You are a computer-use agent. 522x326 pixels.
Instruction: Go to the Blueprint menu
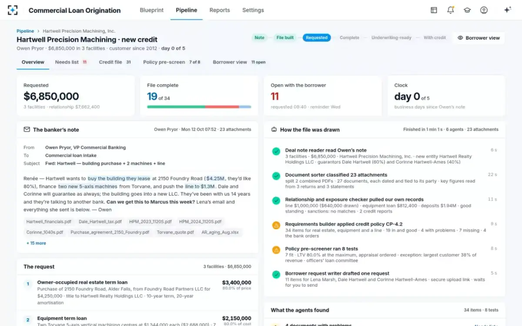[152, 10]
